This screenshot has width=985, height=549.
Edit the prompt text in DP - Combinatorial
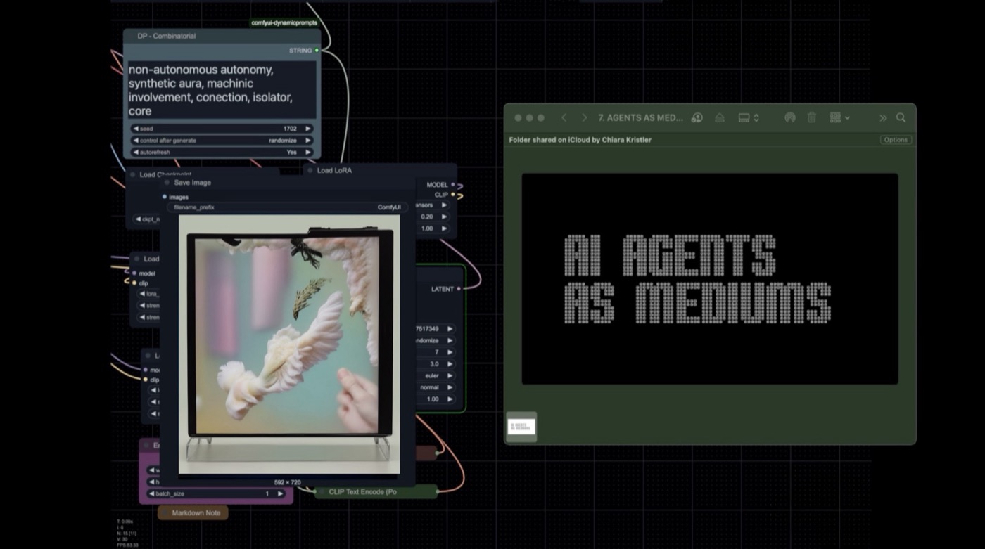(222, 90)
